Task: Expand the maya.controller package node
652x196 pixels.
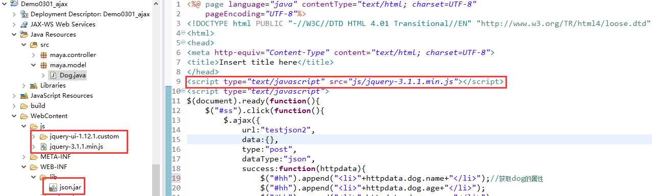Action: [34, 54]
